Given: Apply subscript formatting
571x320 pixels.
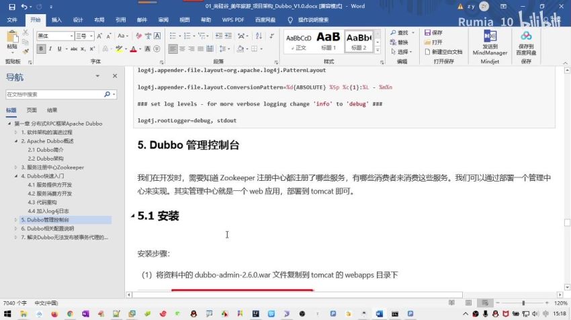Looking at the screenshot, I should tap(83, 49).
